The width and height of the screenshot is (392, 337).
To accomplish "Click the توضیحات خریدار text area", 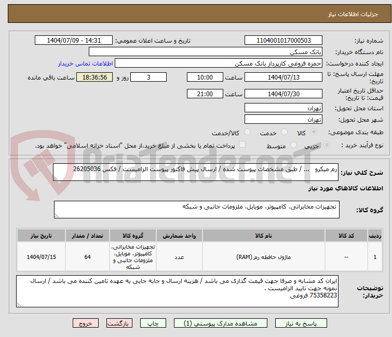I will coord(177,291).
